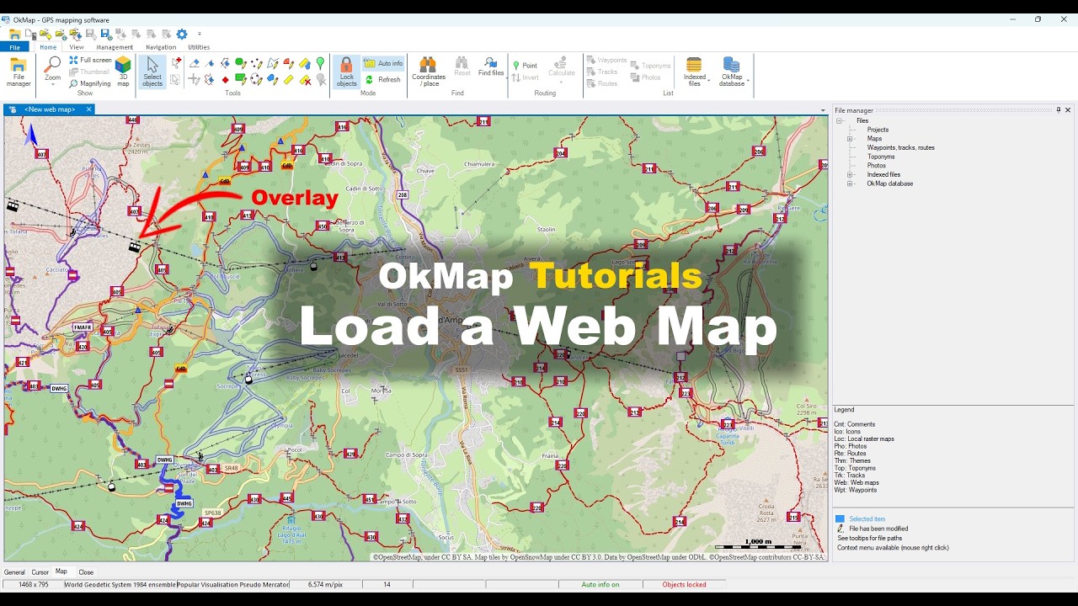Click the Point routing tool
Image resolution: width=1078 pixels, height=606 pixels.
click(525, 65)
